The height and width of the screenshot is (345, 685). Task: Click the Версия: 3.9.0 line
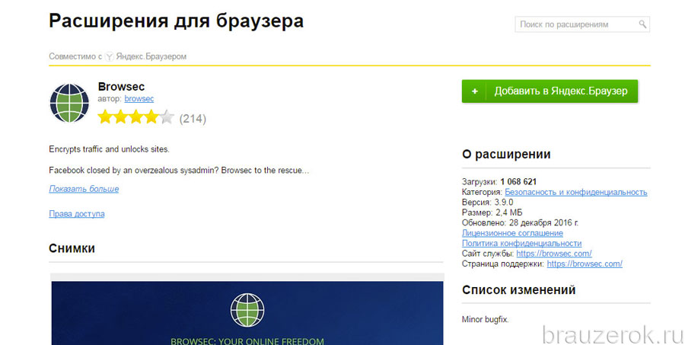point(488,203)
